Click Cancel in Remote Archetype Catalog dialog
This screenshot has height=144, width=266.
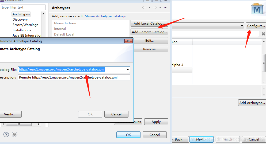[x=116, y=114]
